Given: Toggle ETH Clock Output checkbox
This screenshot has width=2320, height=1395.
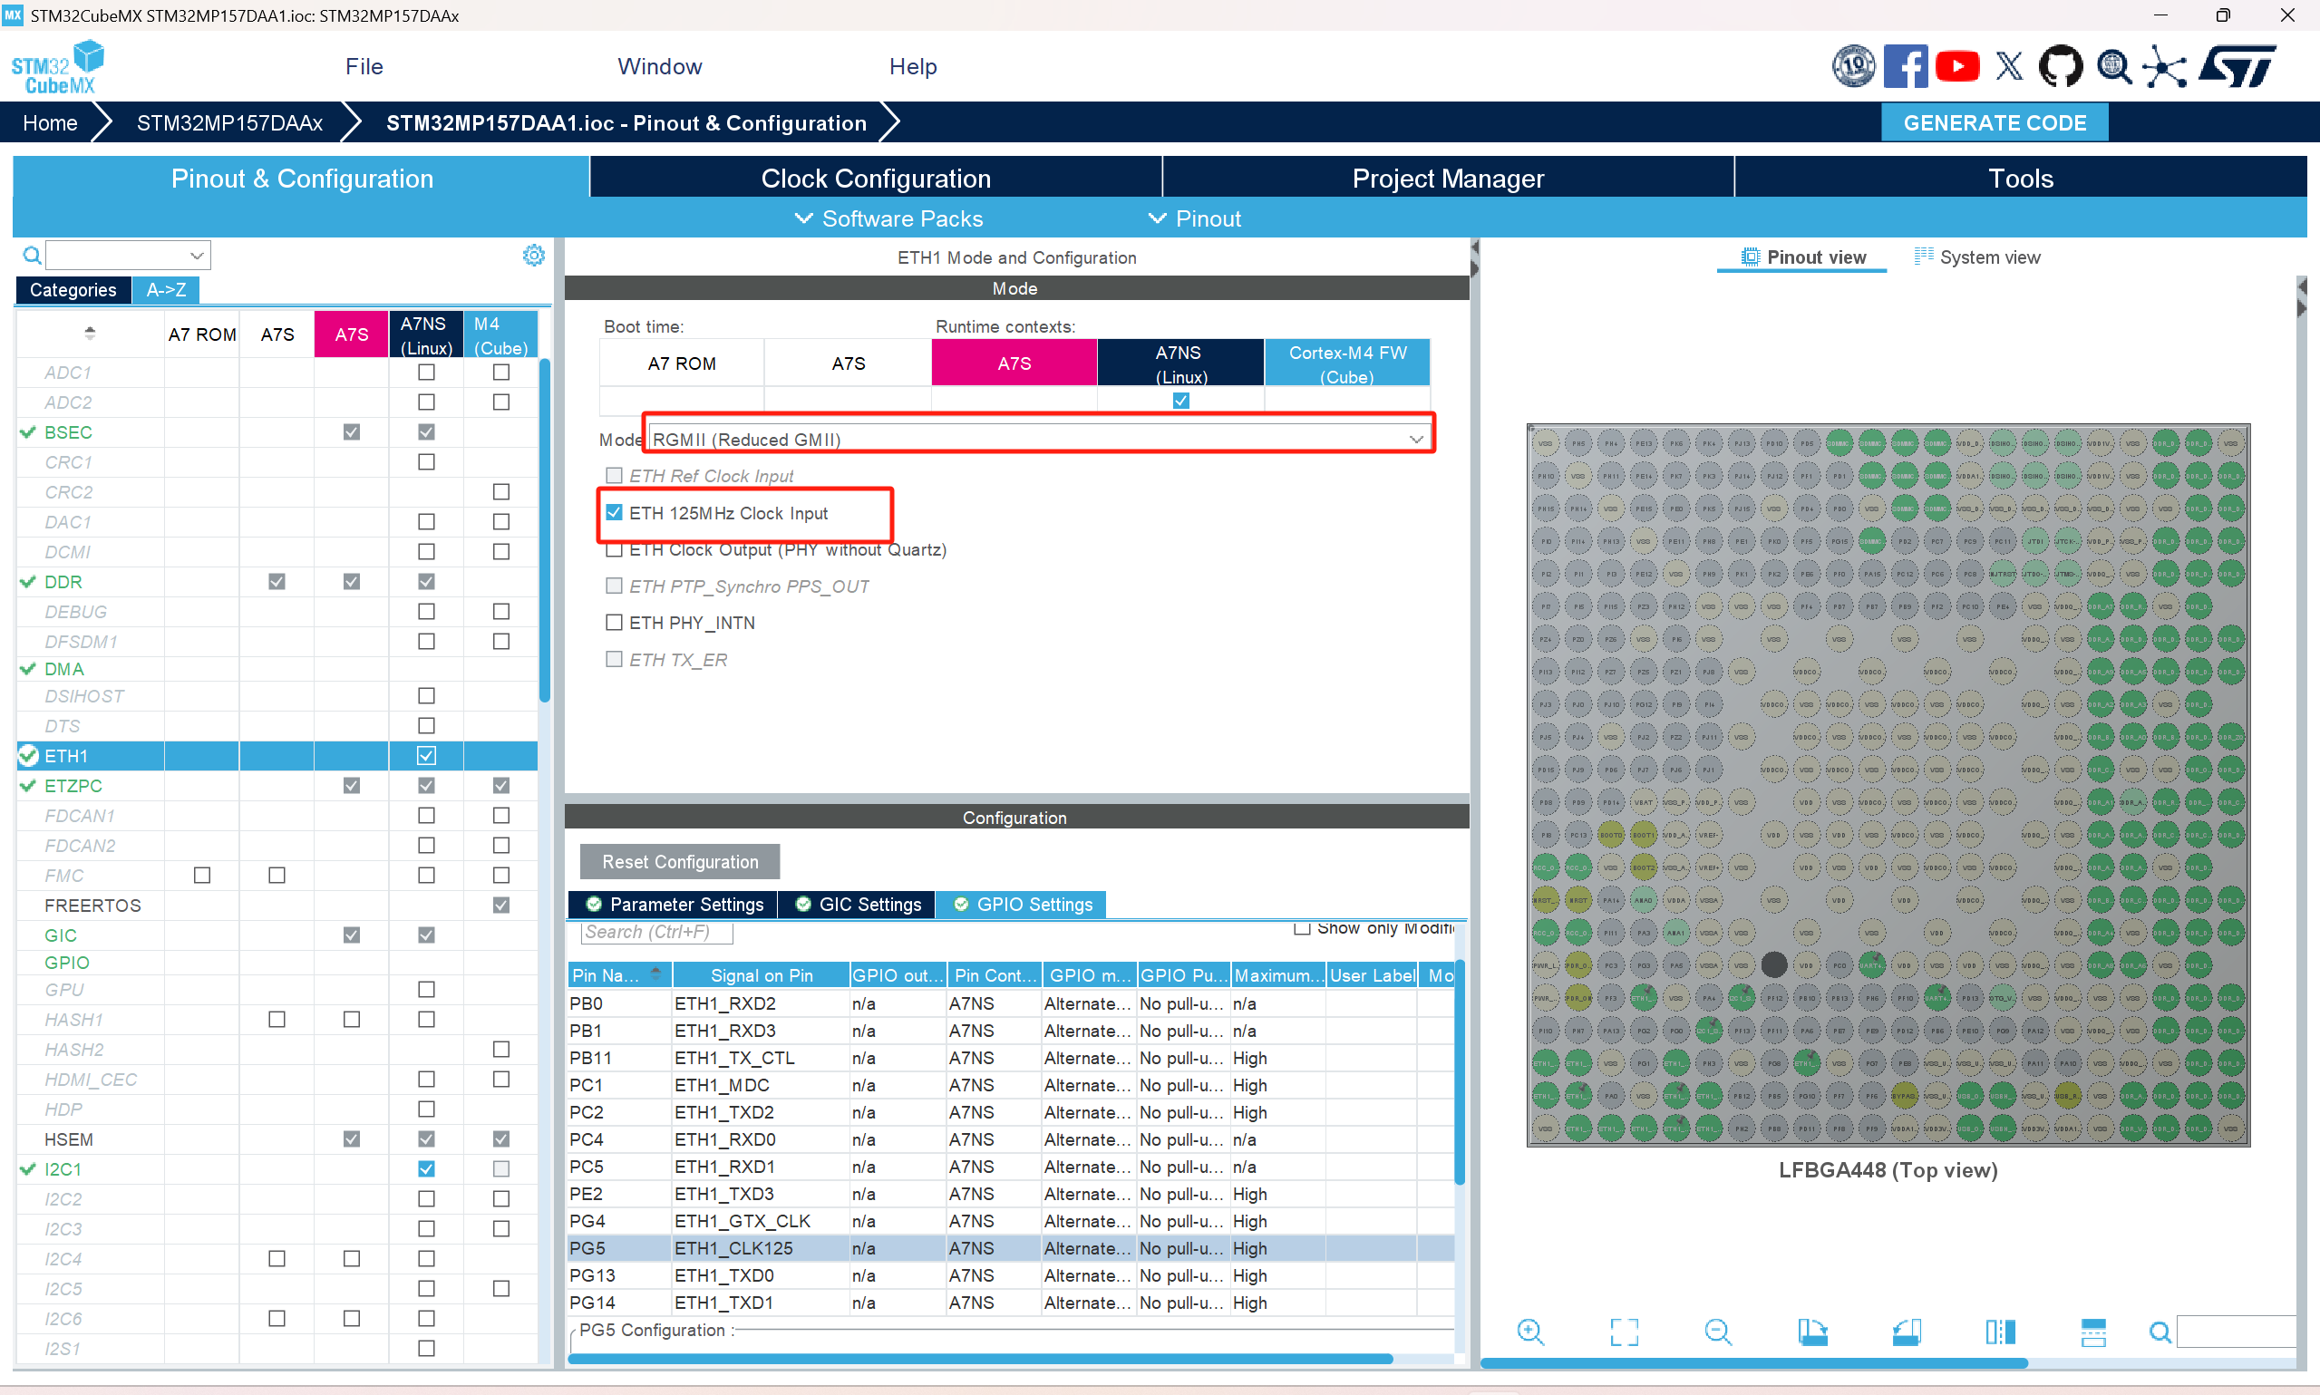Looking at the screenshot, I should coord(614,550).
